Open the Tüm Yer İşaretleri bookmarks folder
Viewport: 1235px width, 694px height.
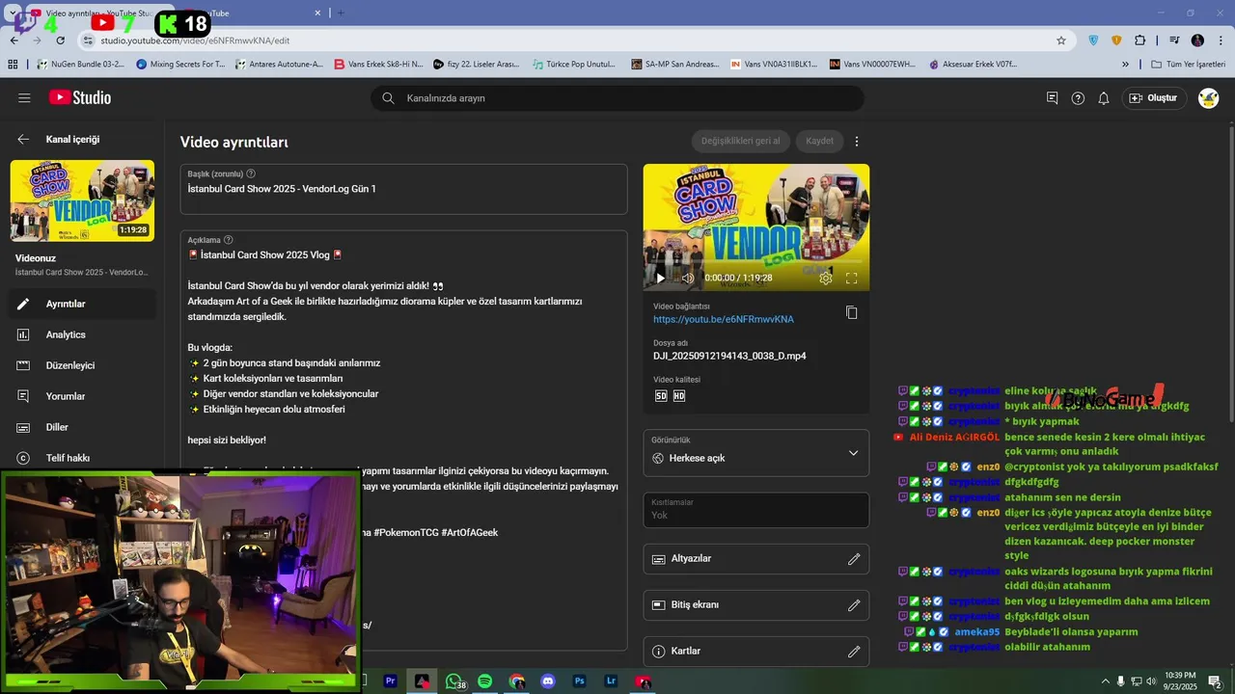[1188, 65]
